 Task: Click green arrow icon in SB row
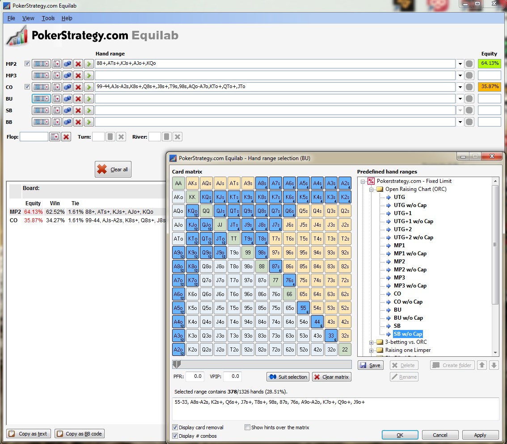tap(89, 110)
